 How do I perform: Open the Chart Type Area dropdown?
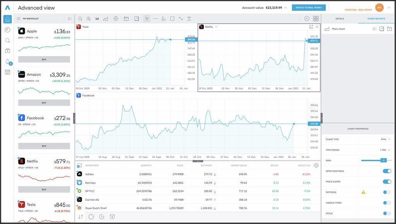386,139
